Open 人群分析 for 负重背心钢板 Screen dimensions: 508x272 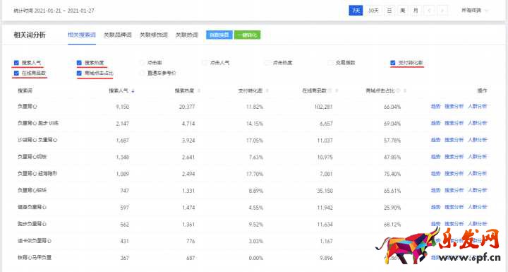[x=477, y=157]
